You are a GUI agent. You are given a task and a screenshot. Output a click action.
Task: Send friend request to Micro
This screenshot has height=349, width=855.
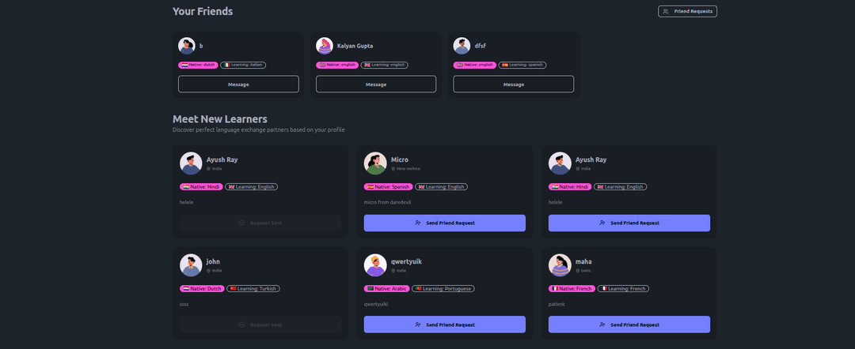click(445, 223)
